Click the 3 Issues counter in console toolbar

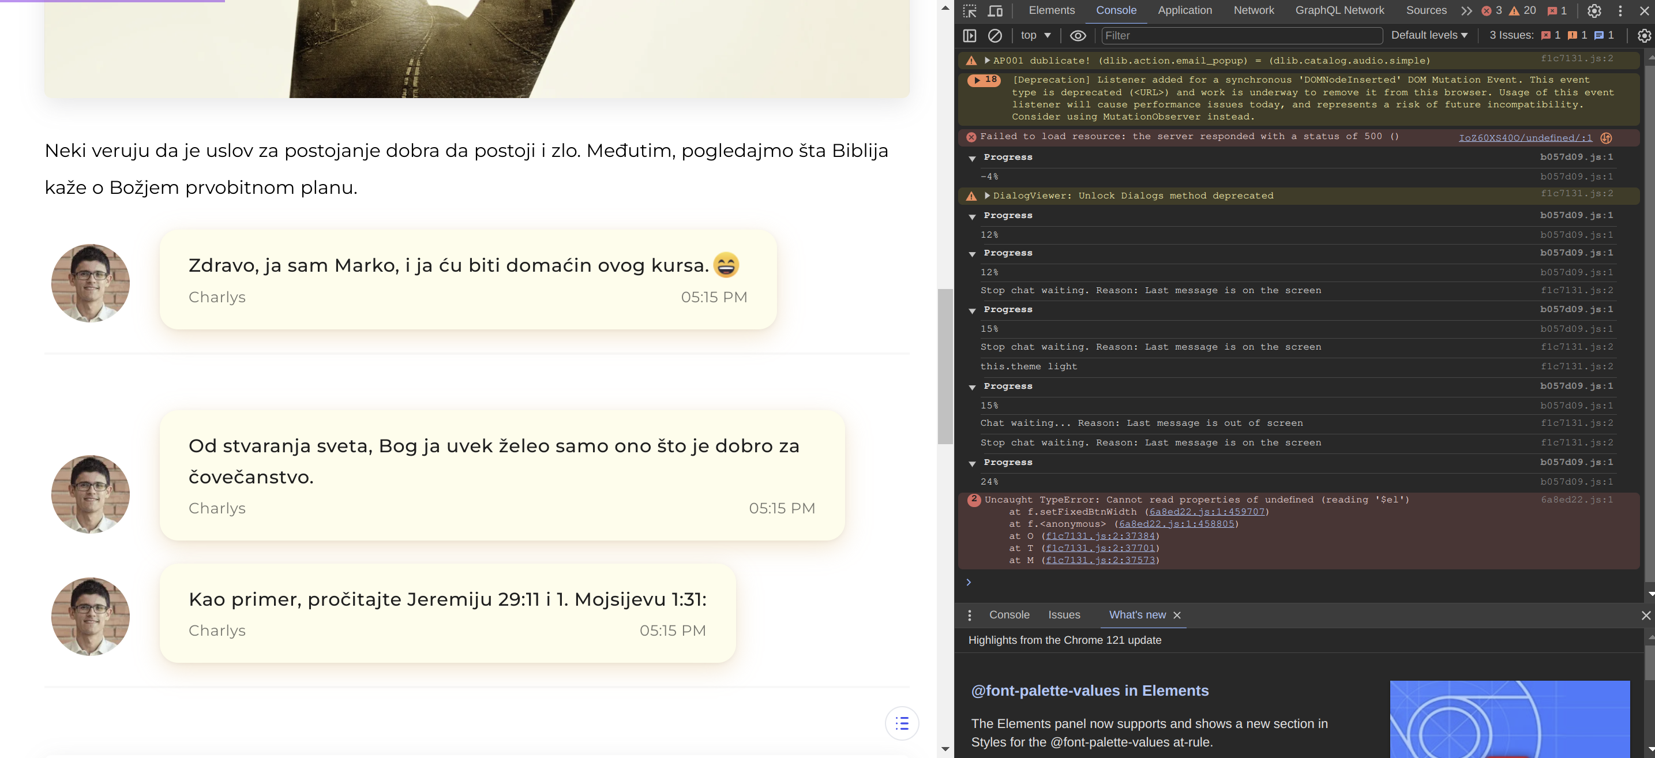[x=1551, y=36]
